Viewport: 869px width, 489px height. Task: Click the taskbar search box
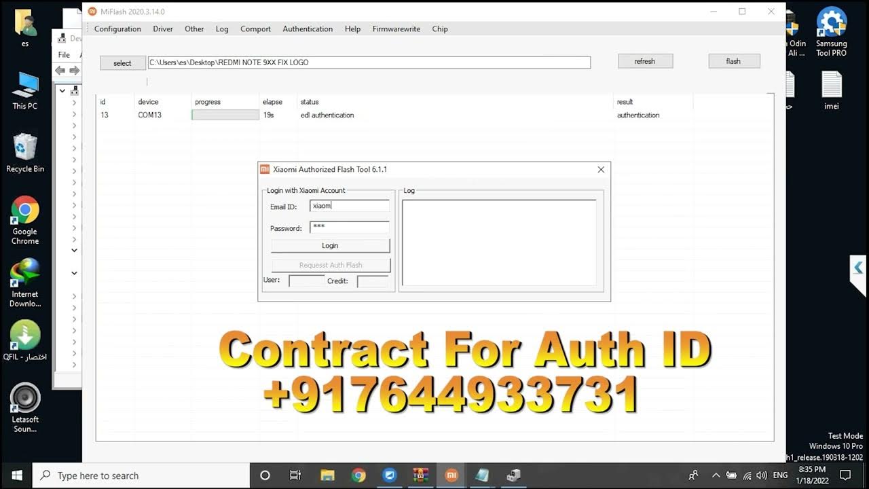(141, 475)
